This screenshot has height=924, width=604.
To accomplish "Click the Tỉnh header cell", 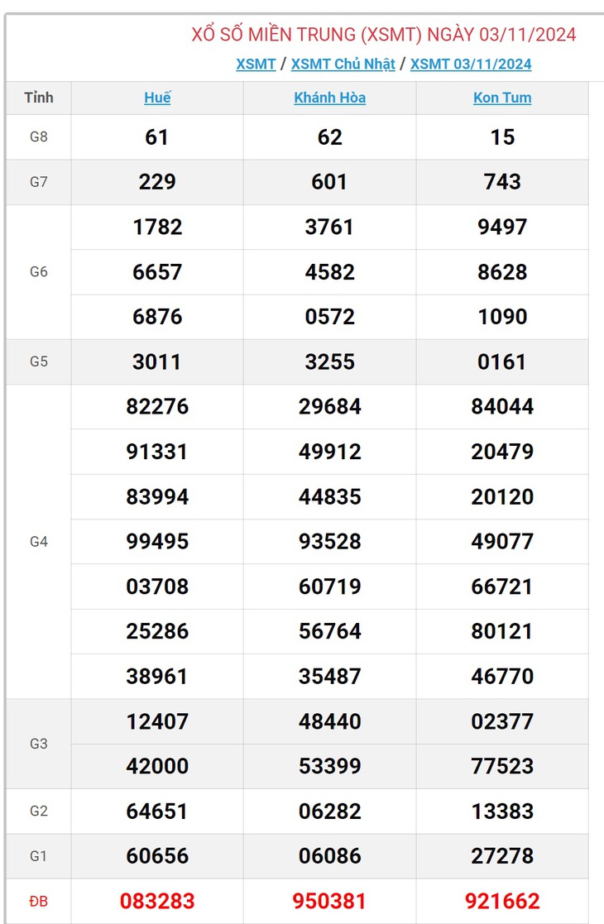I will click(x=39, y=98).
